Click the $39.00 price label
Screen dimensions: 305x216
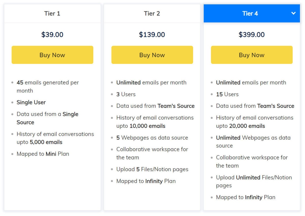click(52, 34)
